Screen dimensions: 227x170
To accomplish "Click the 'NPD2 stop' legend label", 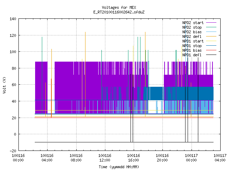I will (192, 27).
